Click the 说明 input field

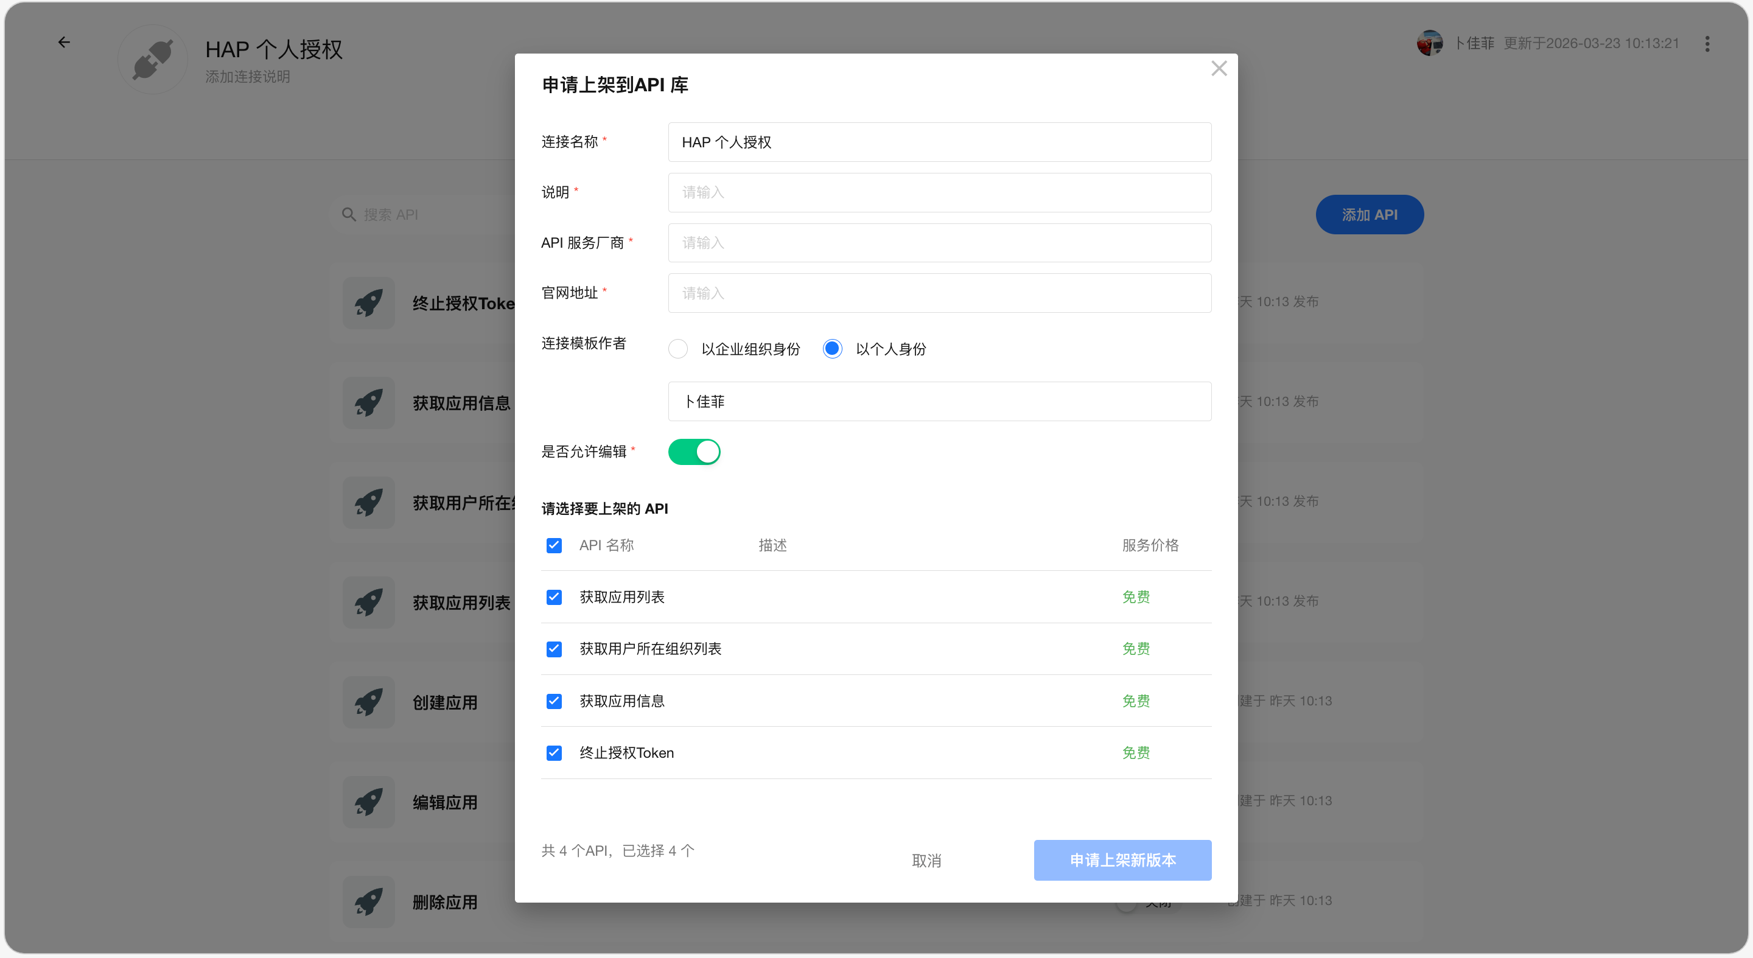[x=939, y=192]
